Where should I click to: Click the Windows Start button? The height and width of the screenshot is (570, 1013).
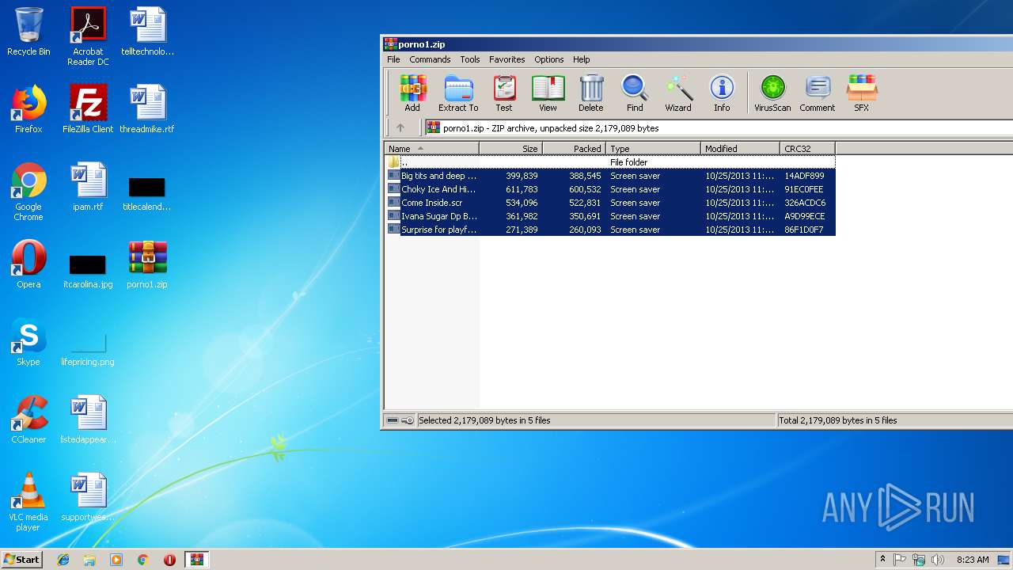click(x=22, y=559)
